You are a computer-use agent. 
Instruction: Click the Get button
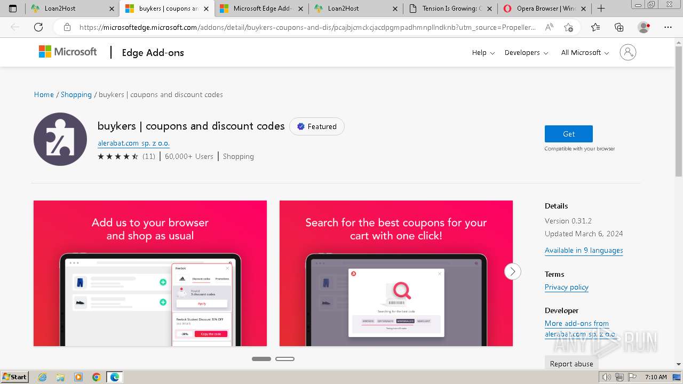(569, 134)
